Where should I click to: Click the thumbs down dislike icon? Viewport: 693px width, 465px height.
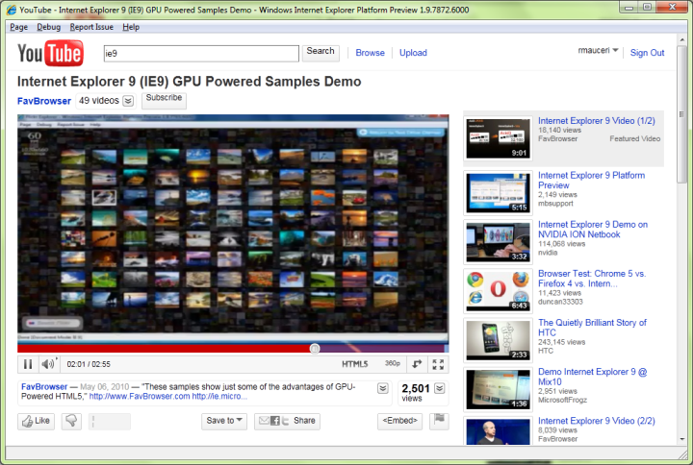pyautogui.click(x=71, y=421)
